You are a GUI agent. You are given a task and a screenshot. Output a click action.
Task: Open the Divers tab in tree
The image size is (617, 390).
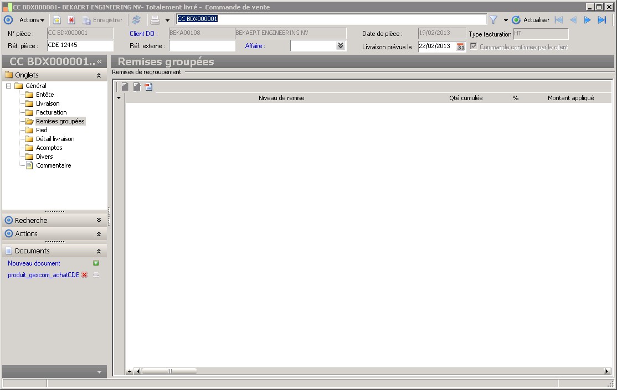tap(44, 157)
